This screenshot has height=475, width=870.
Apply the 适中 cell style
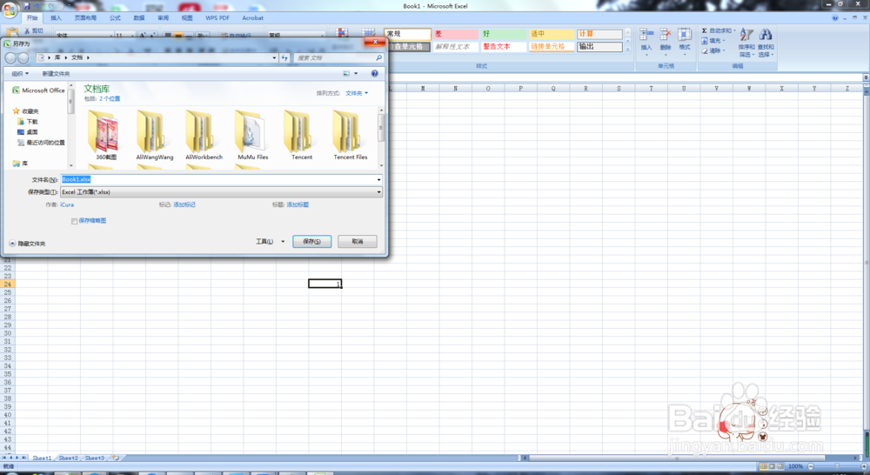(x=551, y=34)
